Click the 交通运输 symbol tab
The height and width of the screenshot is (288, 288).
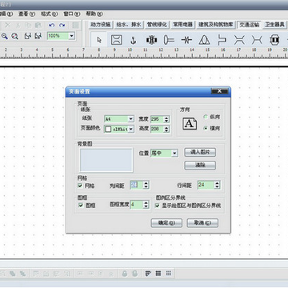(250, 25)
